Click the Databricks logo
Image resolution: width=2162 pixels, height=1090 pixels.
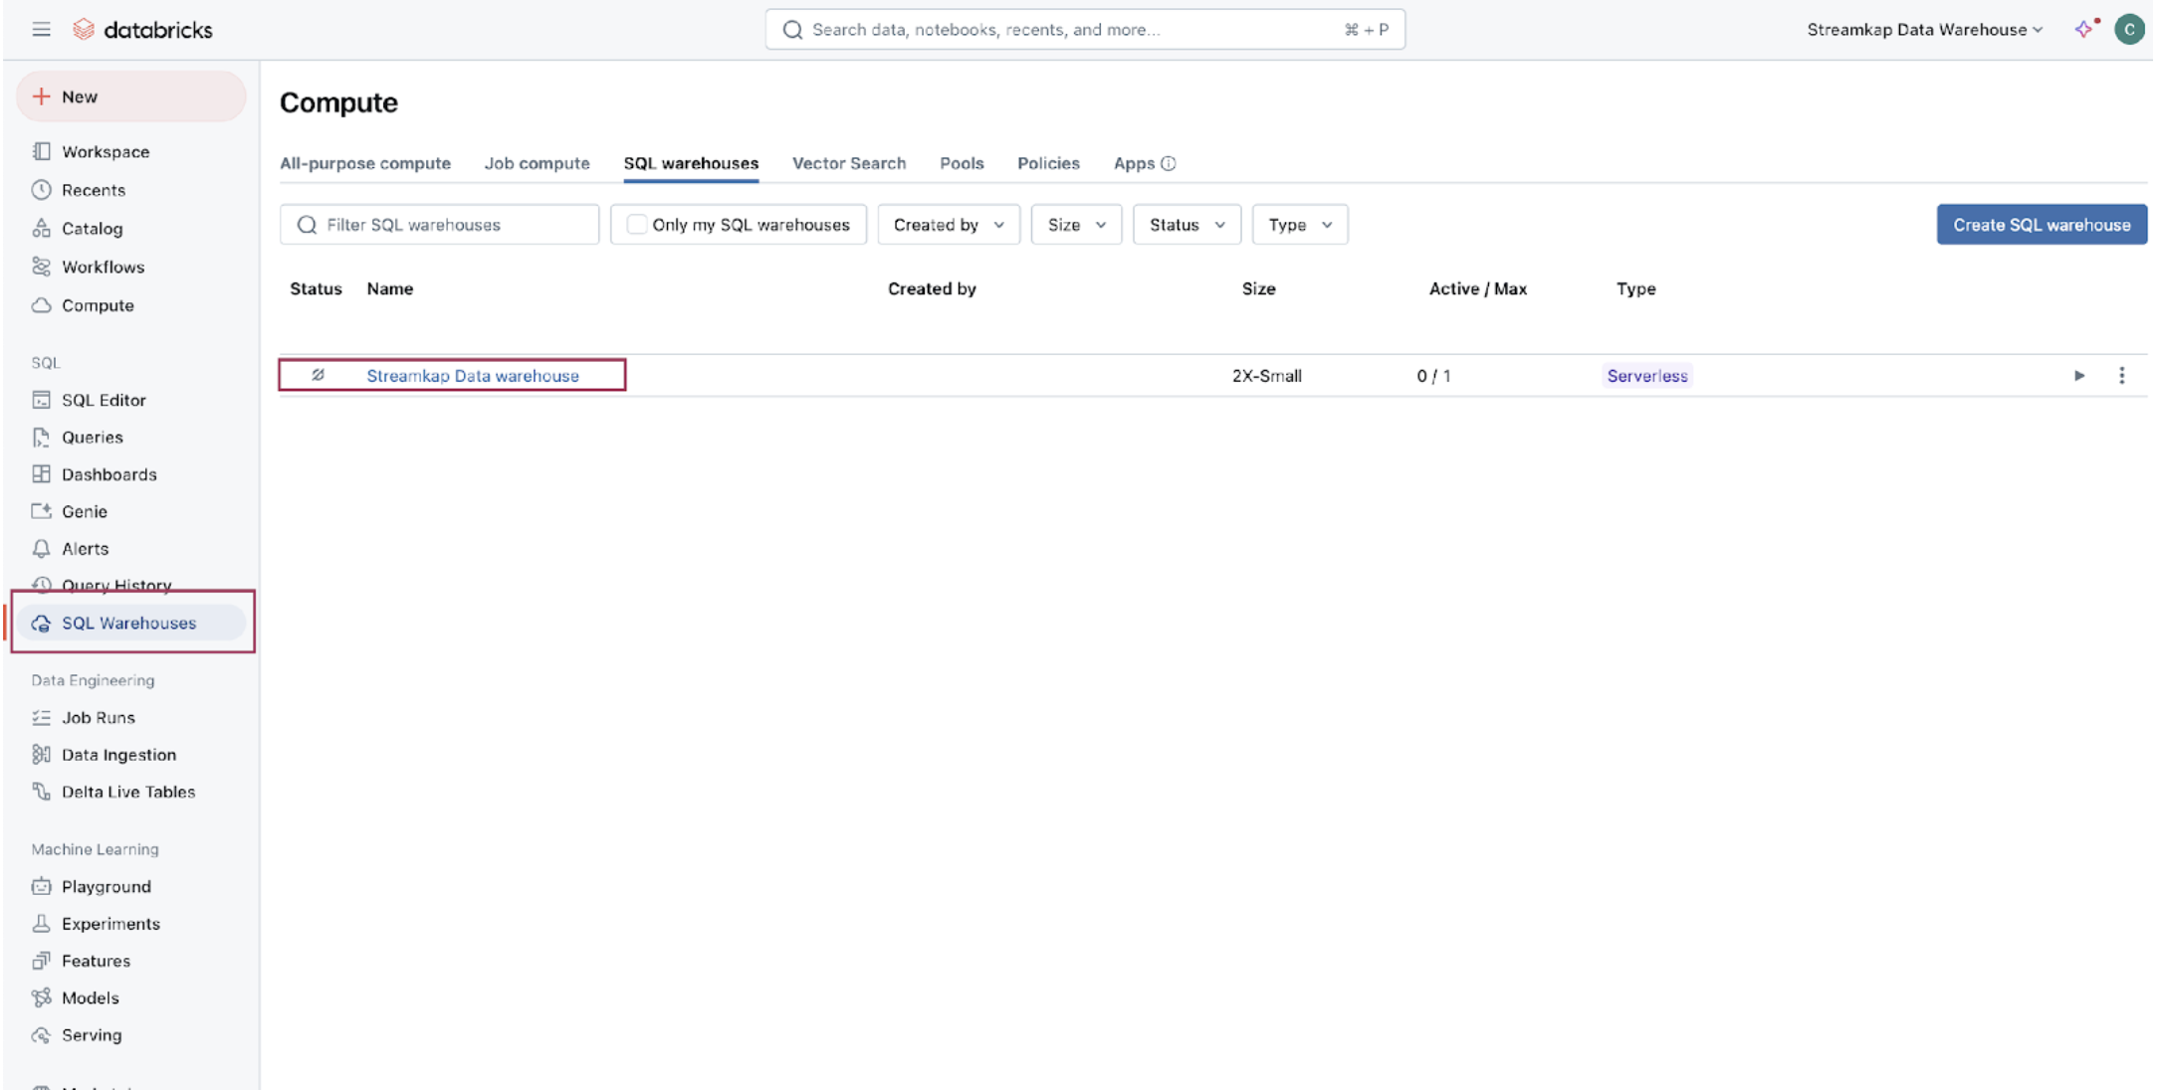point(142,30)
